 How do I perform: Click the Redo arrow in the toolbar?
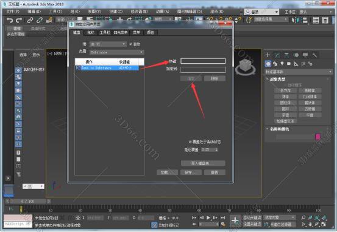point(19,20)
